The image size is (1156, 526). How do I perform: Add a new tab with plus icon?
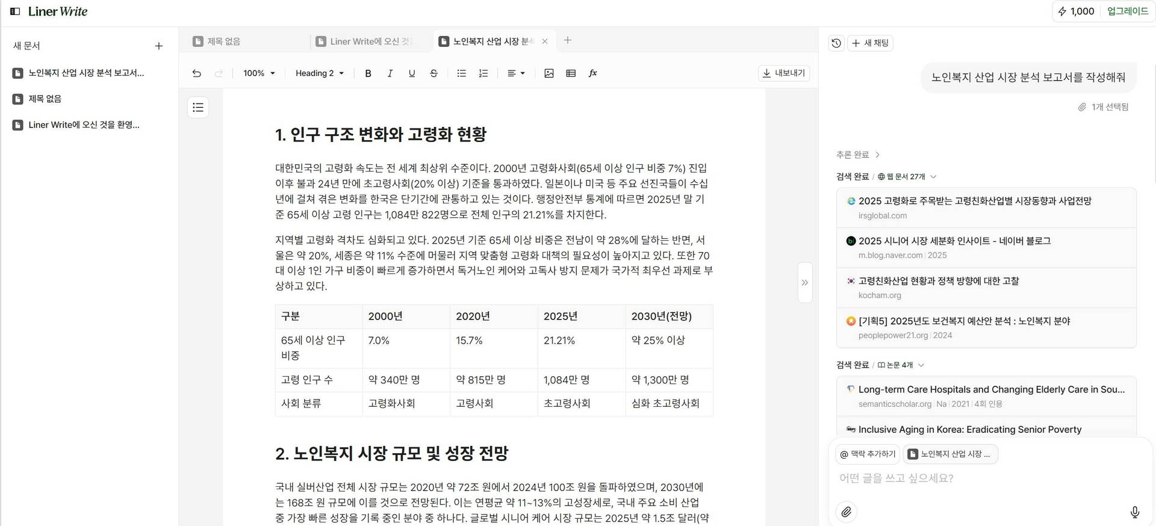point(568,40)
